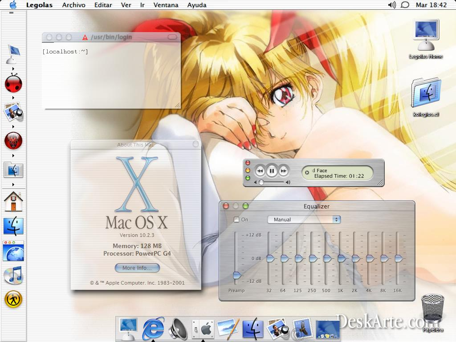Expand arrow below iMac sidebar icon
This screenshot has width=456, height=342.
click(13, 69)
